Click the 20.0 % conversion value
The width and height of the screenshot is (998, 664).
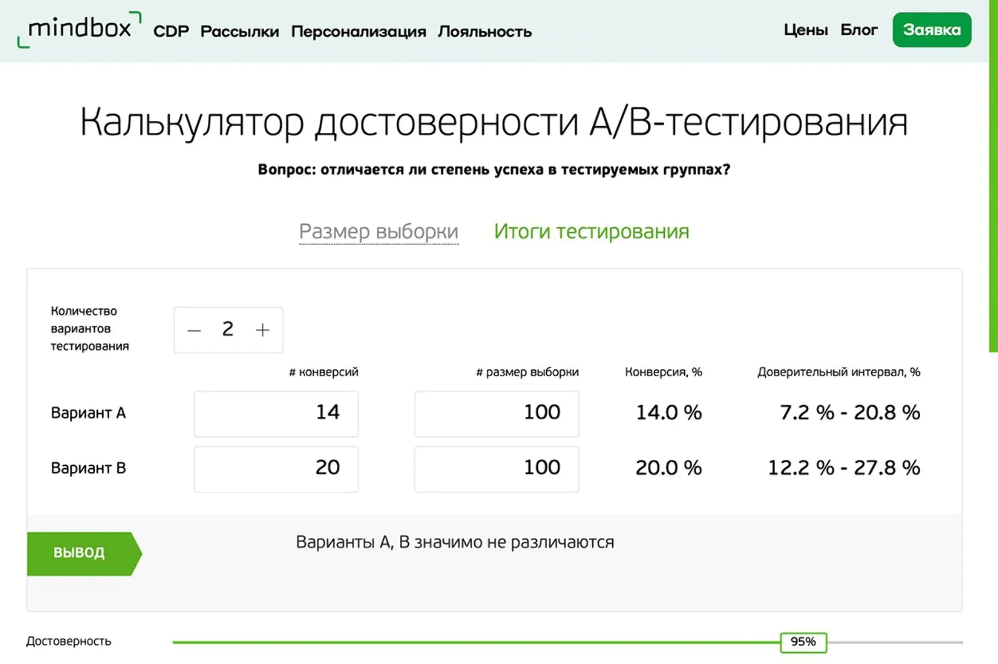click(668, 467)
